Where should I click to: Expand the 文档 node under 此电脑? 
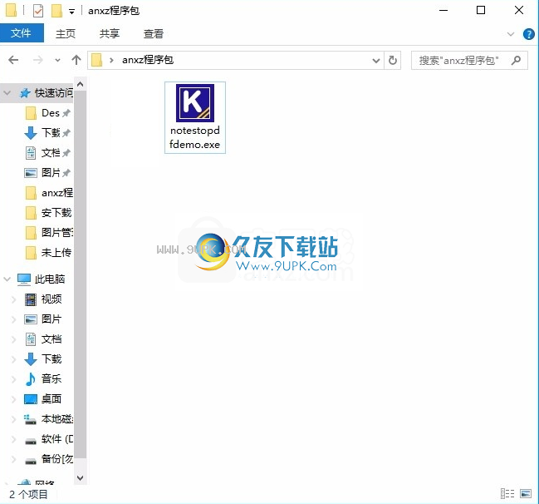[x=14, y=339]
